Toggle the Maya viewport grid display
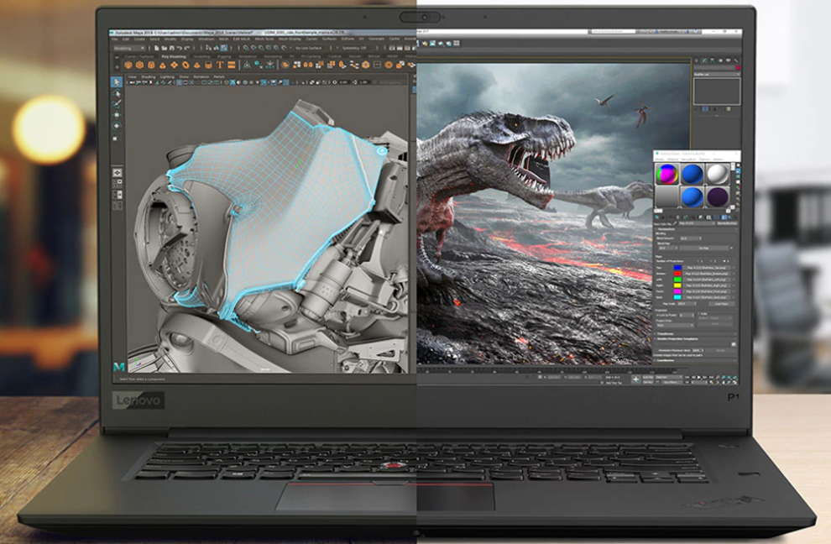Viewport: 831px width, 544px height. point(179,82)
